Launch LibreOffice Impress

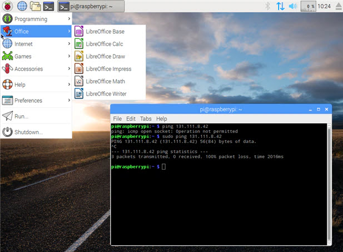109,69
